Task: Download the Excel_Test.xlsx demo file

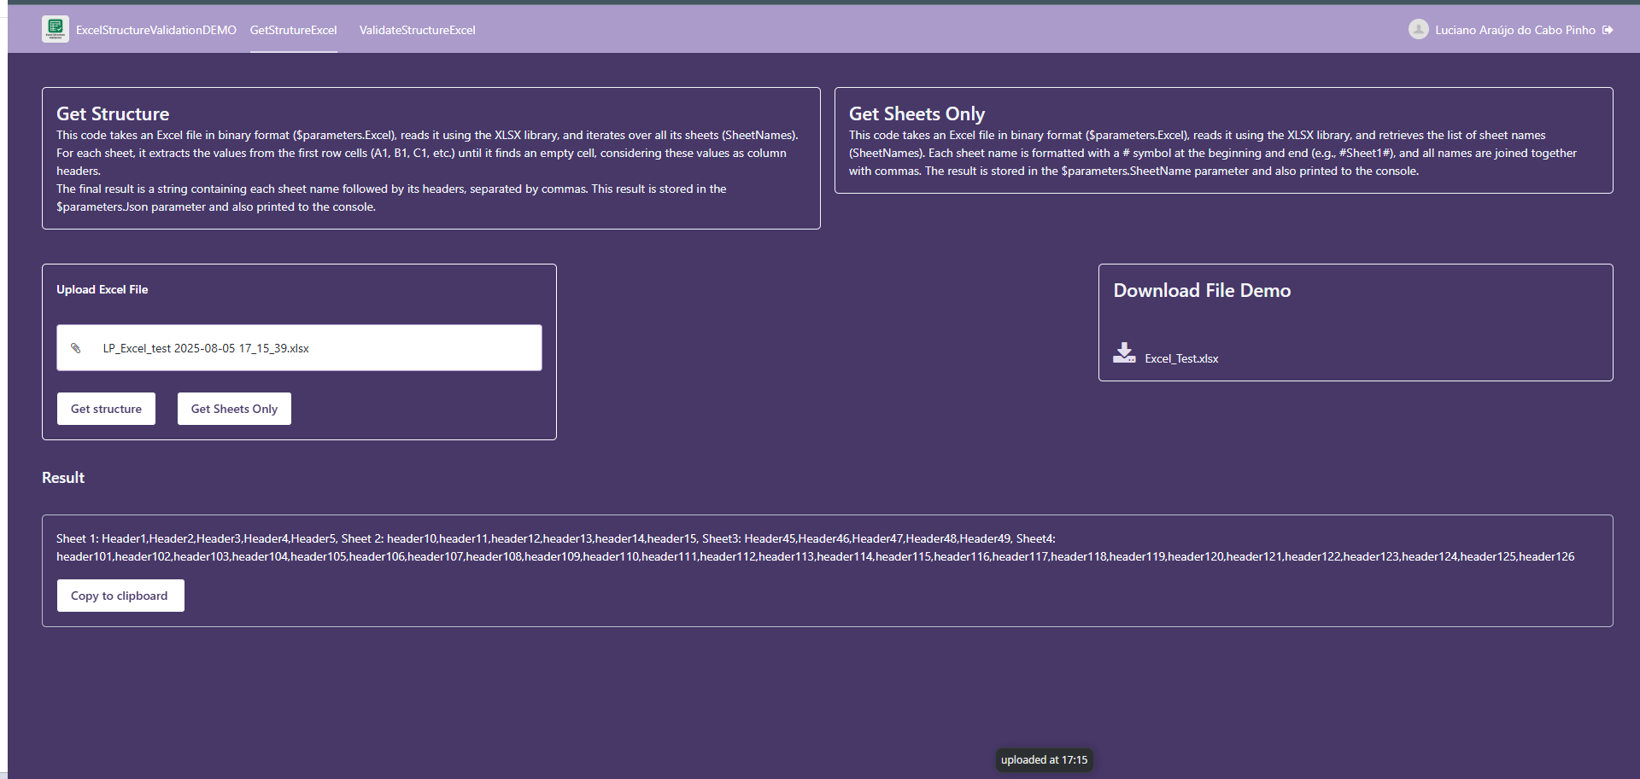Action: [1181, 358]
